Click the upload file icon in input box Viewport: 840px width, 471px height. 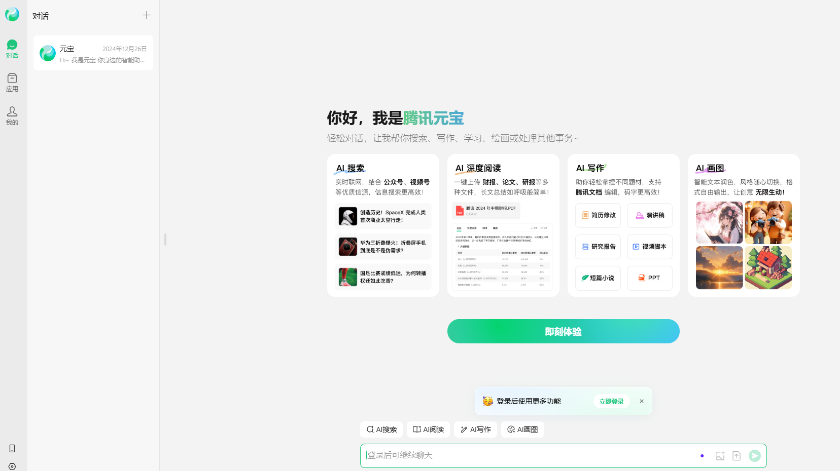(737, 456)
